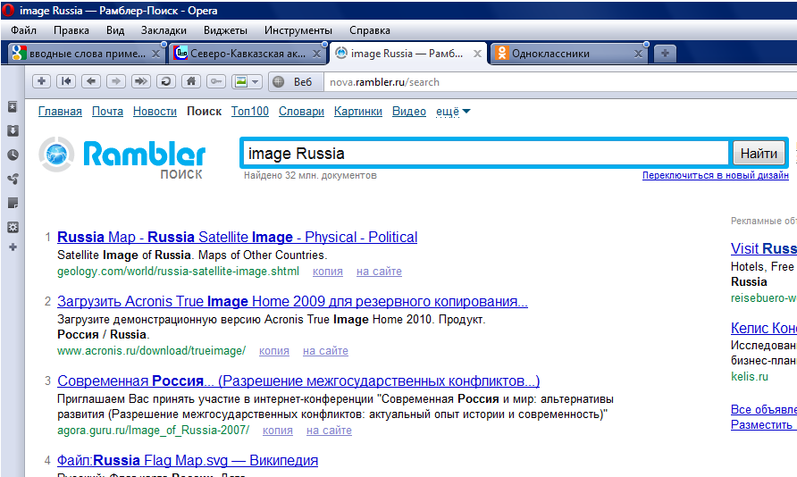
Task: Click the address bar URL field
Action: click(x=559, y=82)
